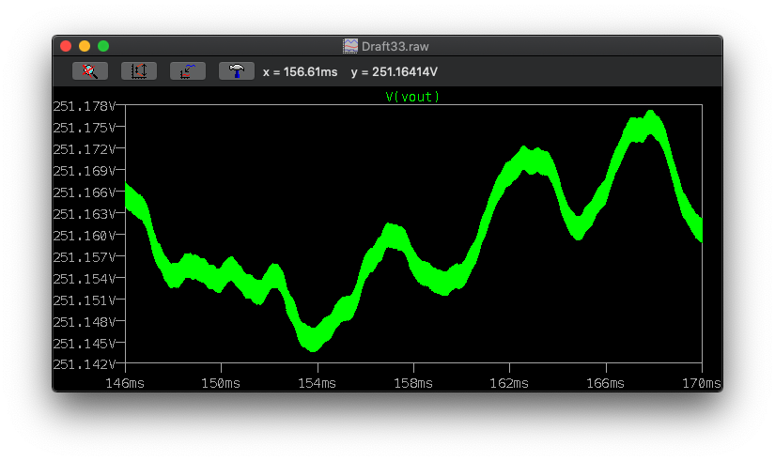Click the 251.169V Y-axis label
775x461 pixels.
tap(85, 171)
